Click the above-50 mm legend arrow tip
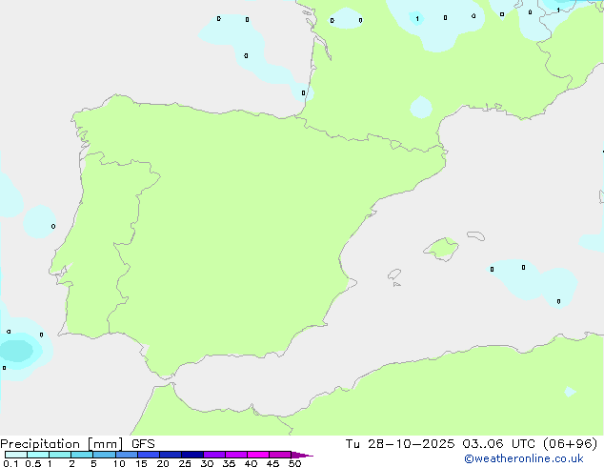 [x=302, y=455]
